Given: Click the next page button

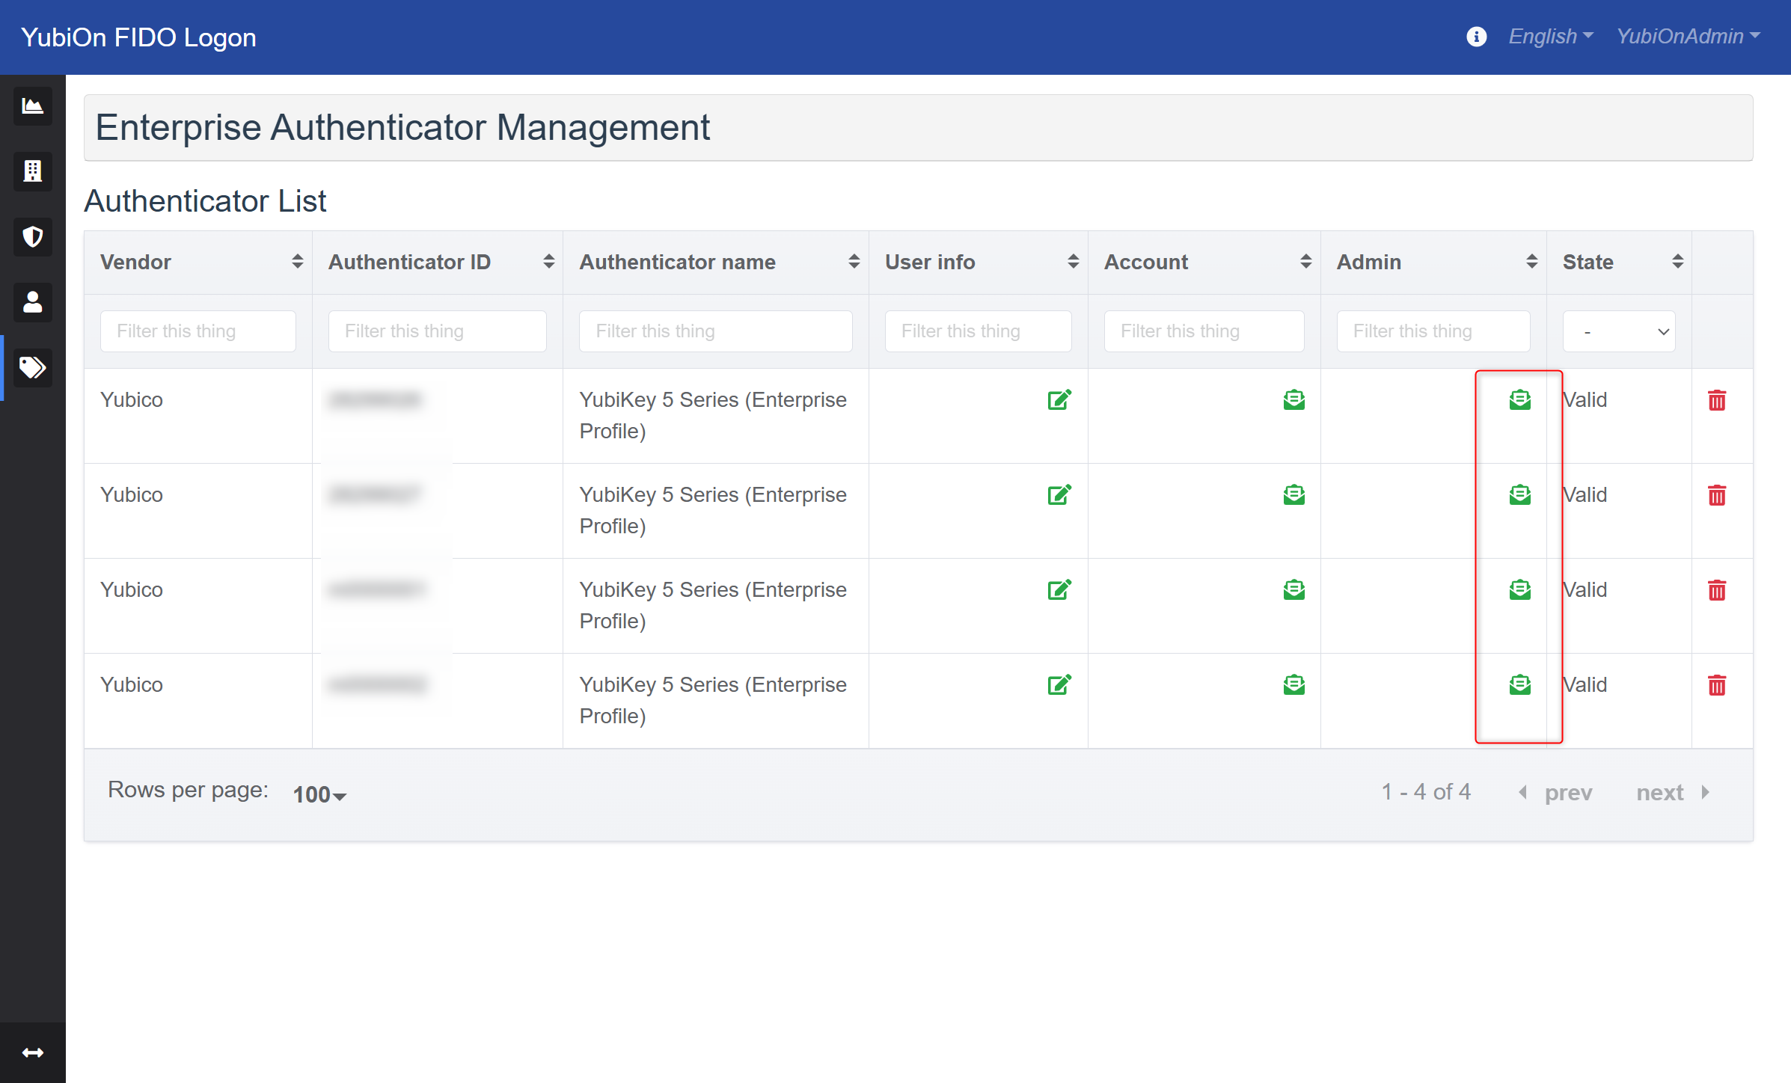Looking at the screenshot, I should pos(1677,793).
